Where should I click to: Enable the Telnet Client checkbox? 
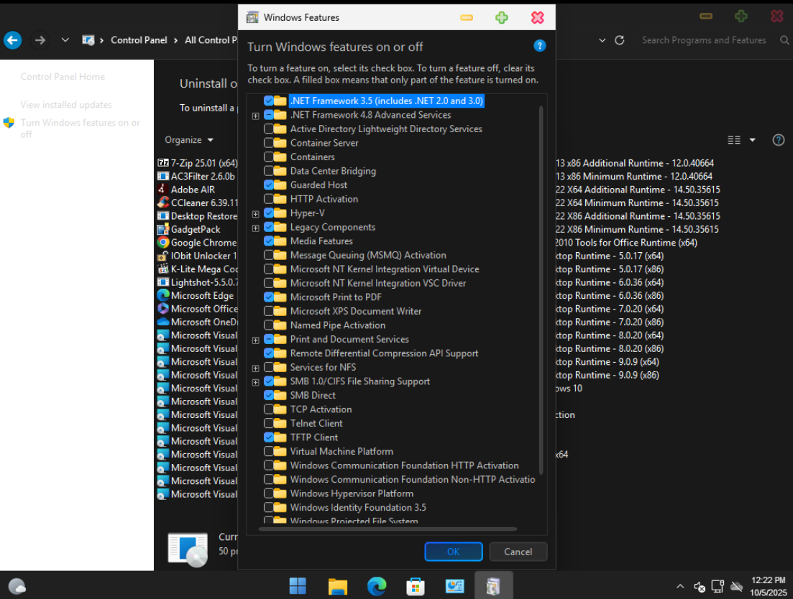269,424
